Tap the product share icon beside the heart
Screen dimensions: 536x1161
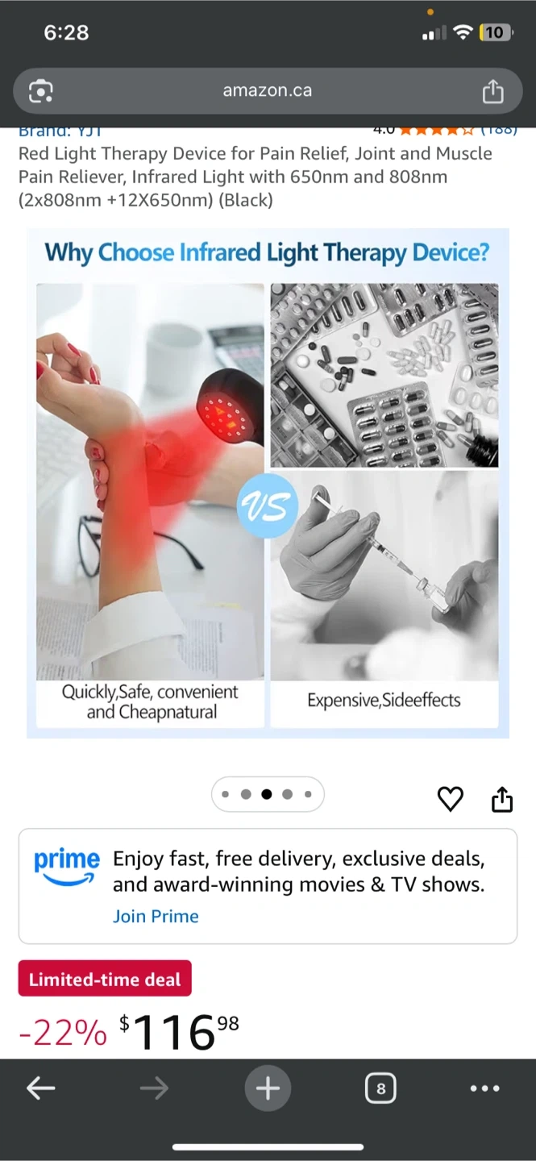501,798
